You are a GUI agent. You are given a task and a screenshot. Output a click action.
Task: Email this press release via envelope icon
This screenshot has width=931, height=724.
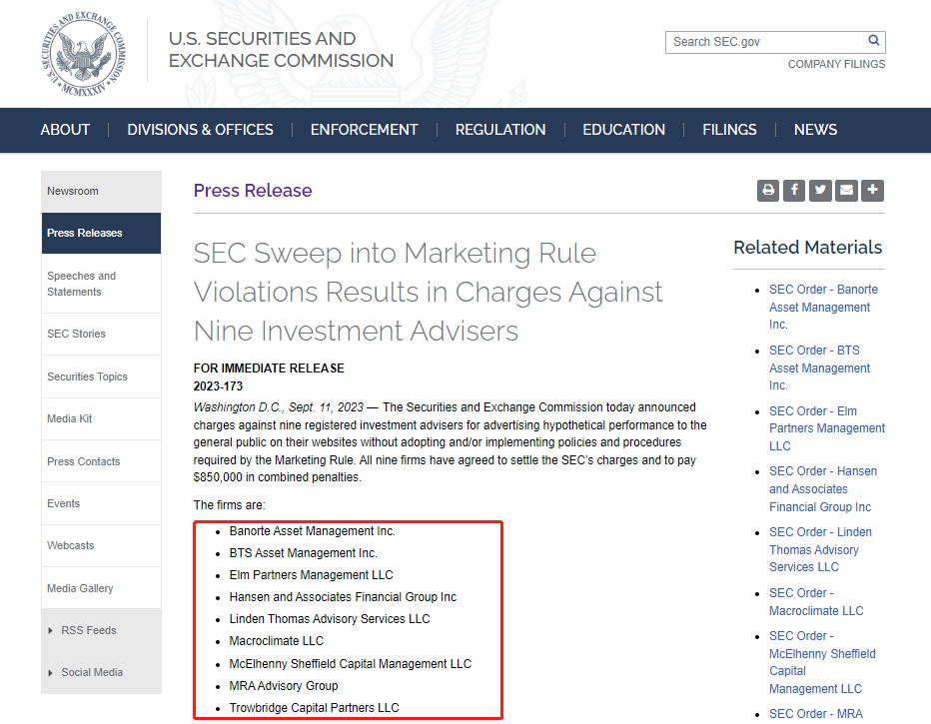(846, 190)
